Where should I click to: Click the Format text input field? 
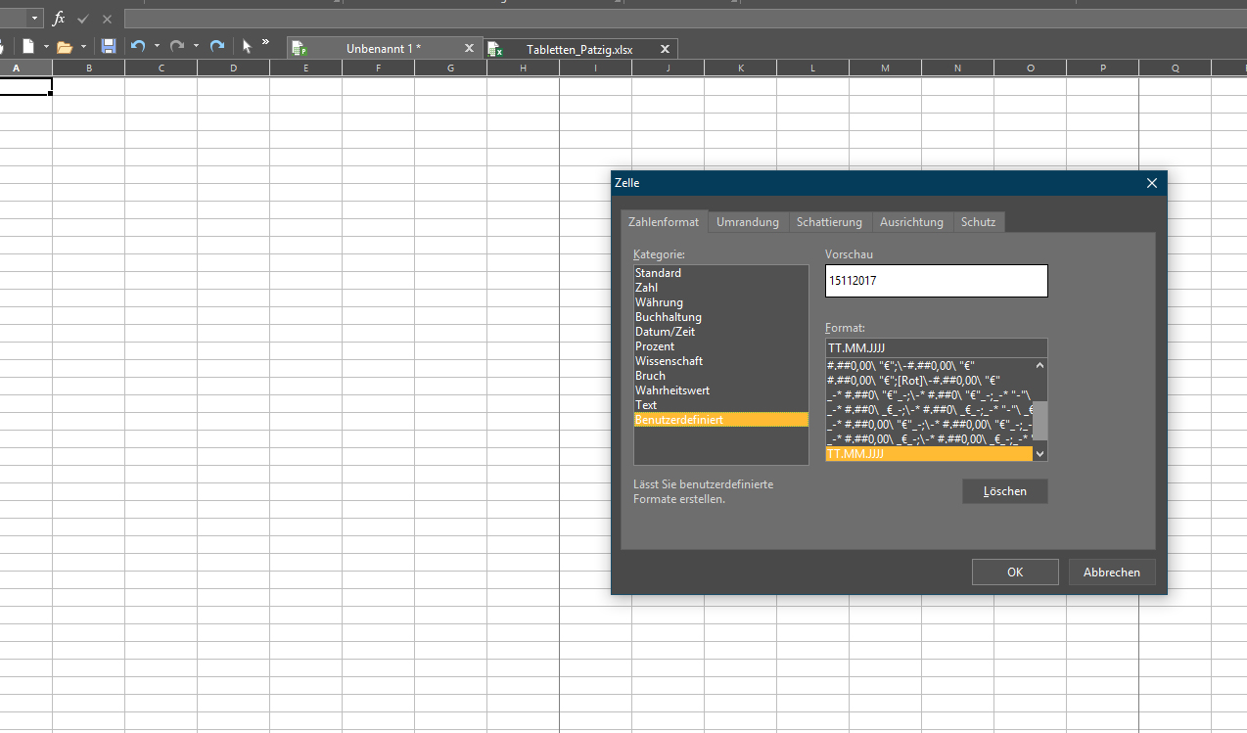[935, 347]
